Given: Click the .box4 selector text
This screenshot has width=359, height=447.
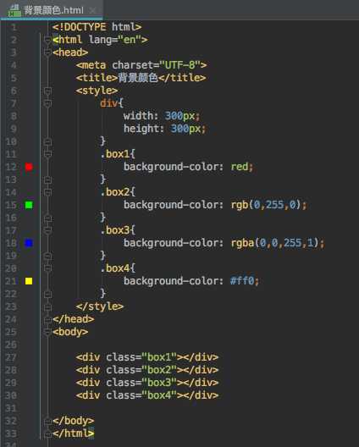Looking at the screenshot, I should coord(115,268).
